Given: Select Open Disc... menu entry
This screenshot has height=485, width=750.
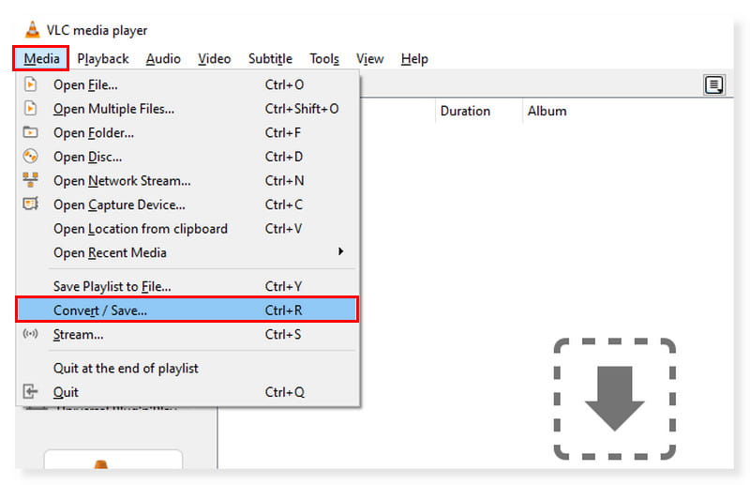Looking at the screenshot, I should (187, 157).
